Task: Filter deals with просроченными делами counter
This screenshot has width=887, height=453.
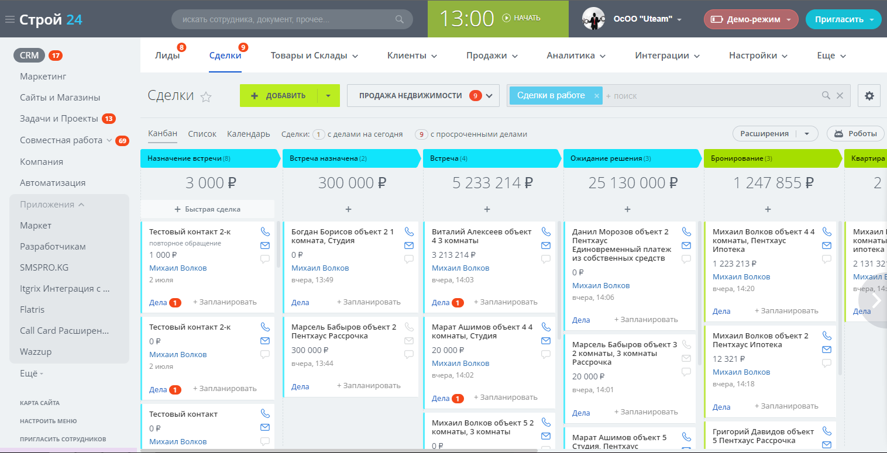Action: click(471, 134)
